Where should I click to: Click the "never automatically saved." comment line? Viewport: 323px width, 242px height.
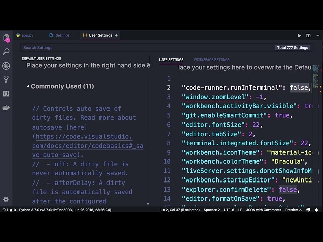click(80, 173)
